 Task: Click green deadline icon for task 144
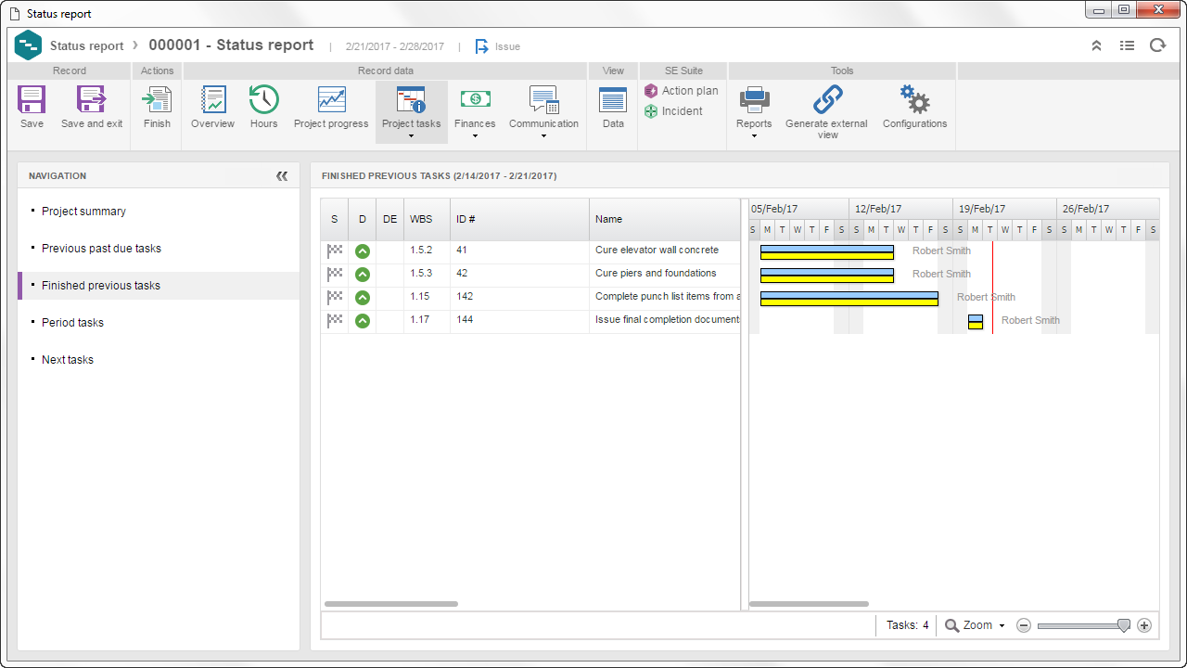(363, 321)
